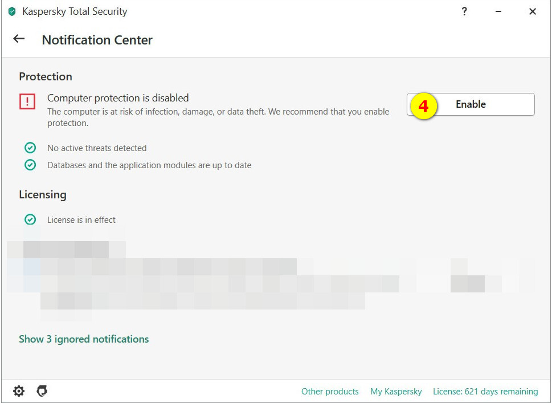Open the Other products link

coord(330,392)
